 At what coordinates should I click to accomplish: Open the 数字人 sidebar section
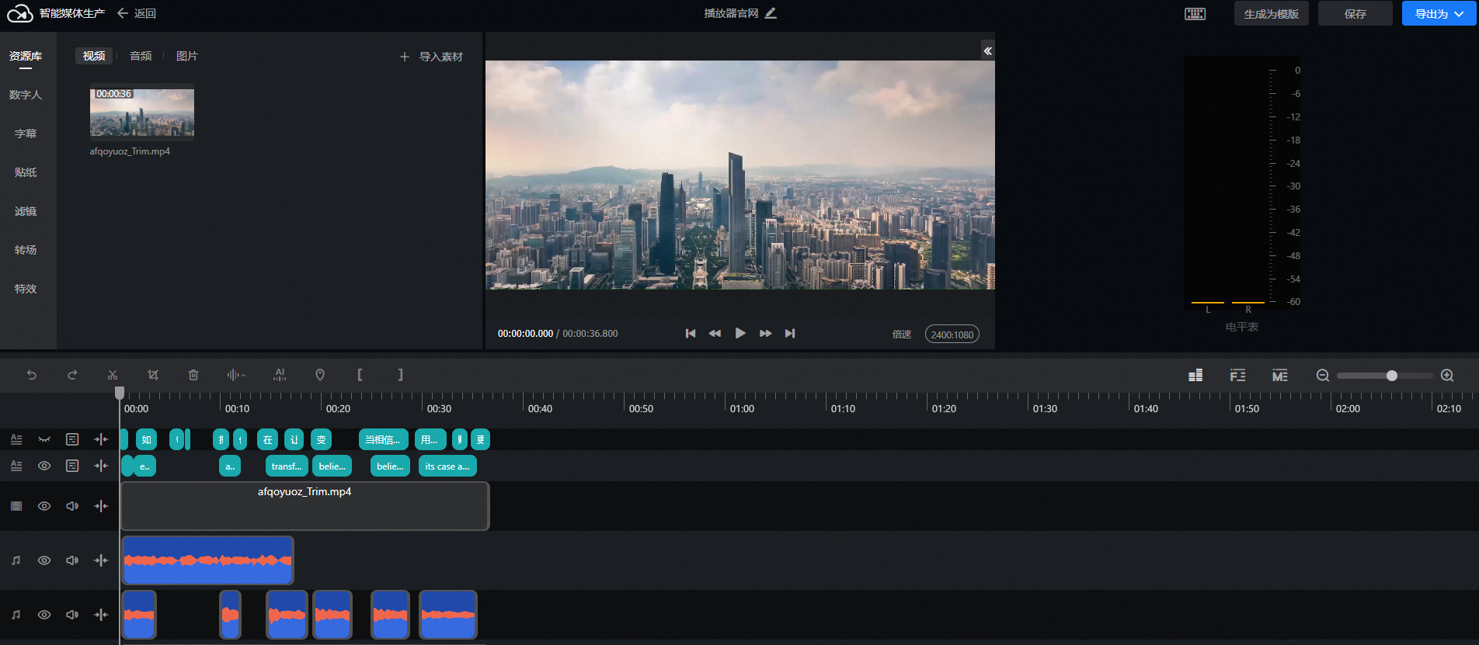tap(26, 95)
